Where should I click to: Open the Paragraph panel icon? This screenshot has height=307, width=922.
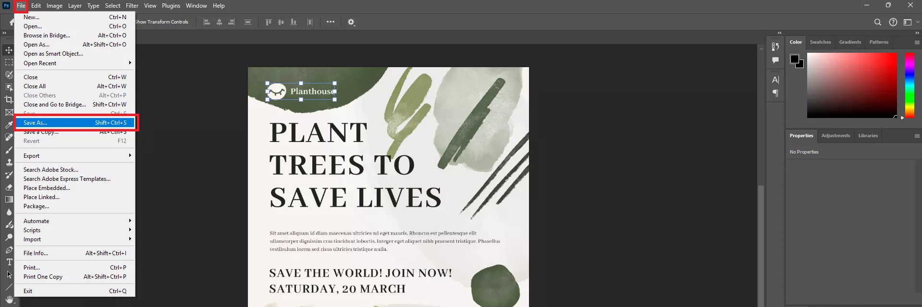775,93
